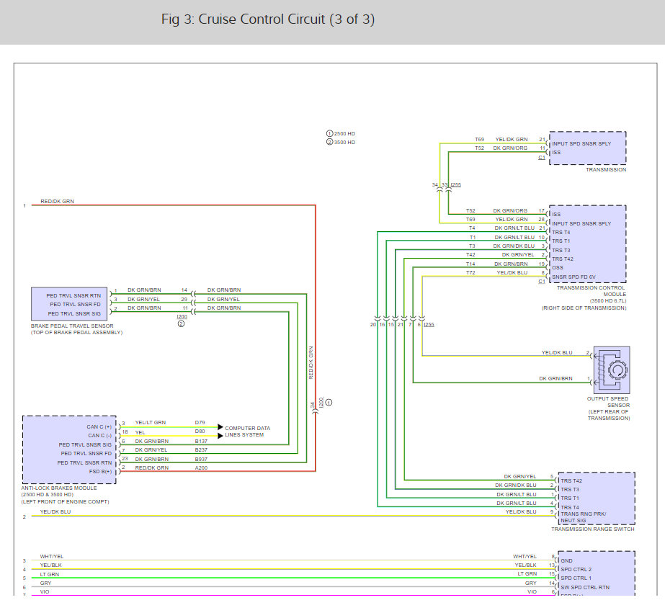Click the output speed sensor symbol
This screenshot has height=613, width=665.
coord(612,370)
